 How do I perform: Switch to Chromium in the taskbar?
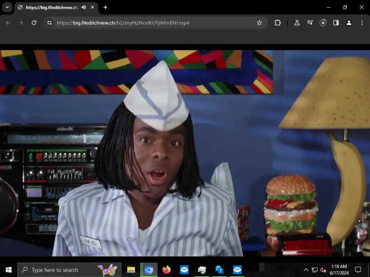pos(149,270)
